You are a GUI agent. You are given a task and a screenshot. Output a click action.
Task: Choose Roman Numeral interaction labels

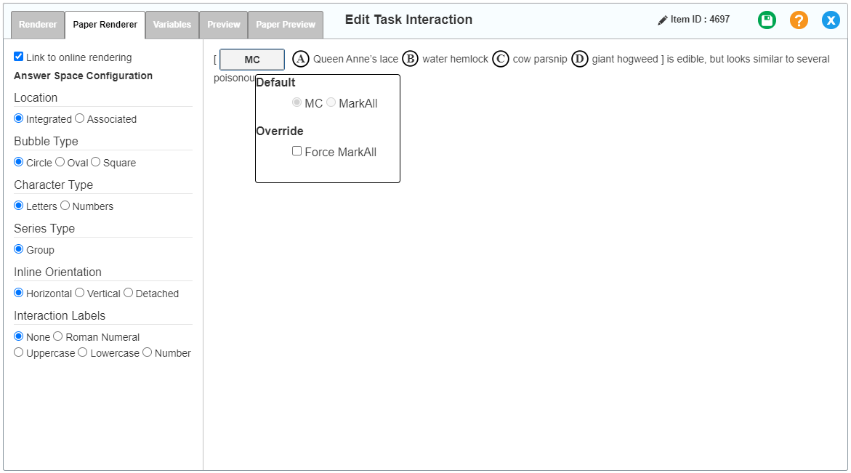coord(58,336)
